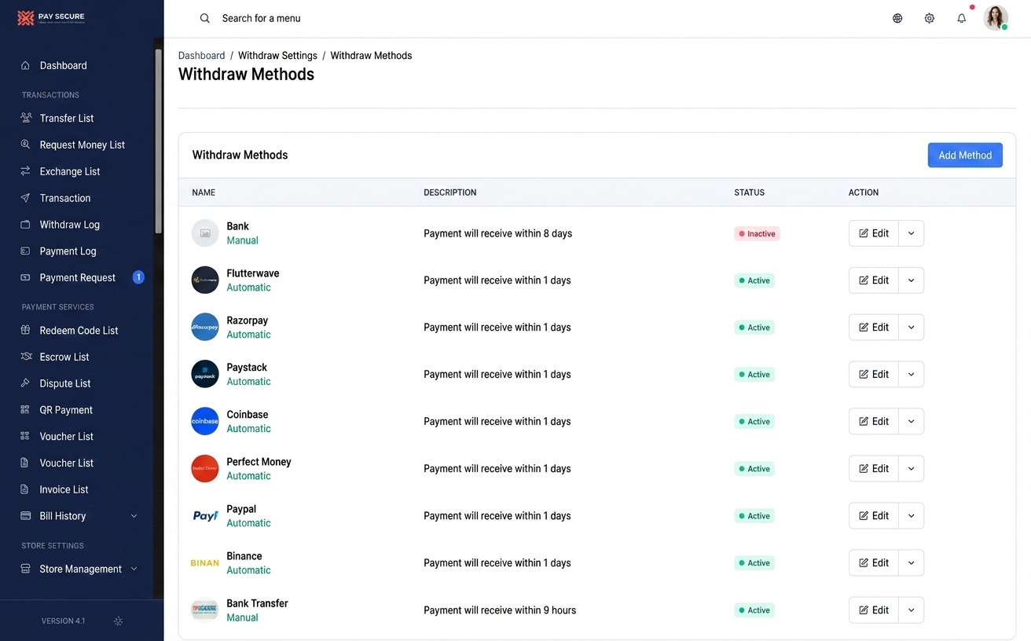
Task: Click the Inactive status badge for Bank
Action: (x=758, y=233)
